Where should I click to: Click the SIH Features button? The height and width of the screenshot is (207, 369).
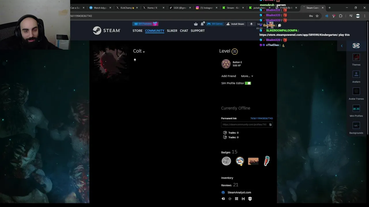coord(146,24)
